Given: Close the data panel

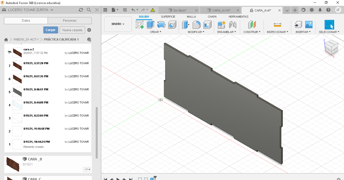Looking at the screenshot, I should point(97,10).
